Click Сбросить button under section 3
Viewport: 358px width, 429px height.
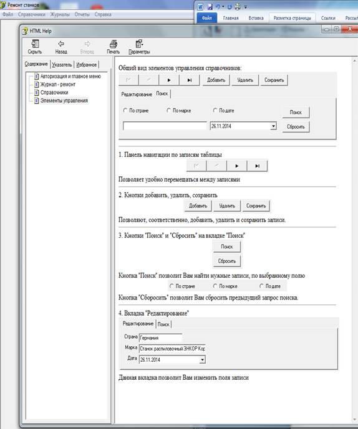click(227, 261)
